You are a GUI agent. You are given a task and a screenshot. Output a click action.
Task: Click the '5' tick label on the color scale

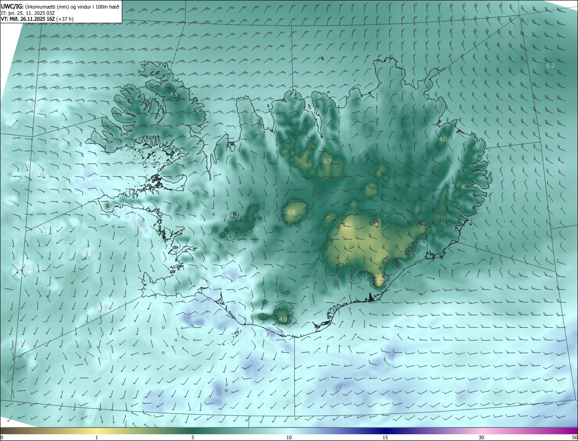(193, 438)
